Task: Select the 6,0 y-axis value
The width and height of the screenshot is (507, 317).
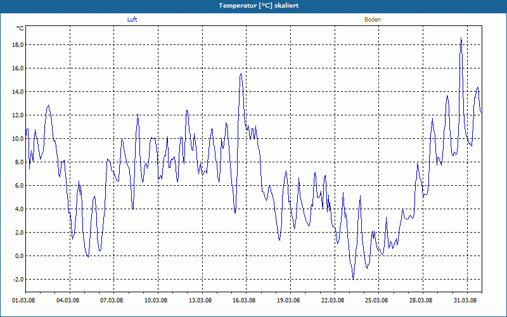Action: [x=20, y=186]
